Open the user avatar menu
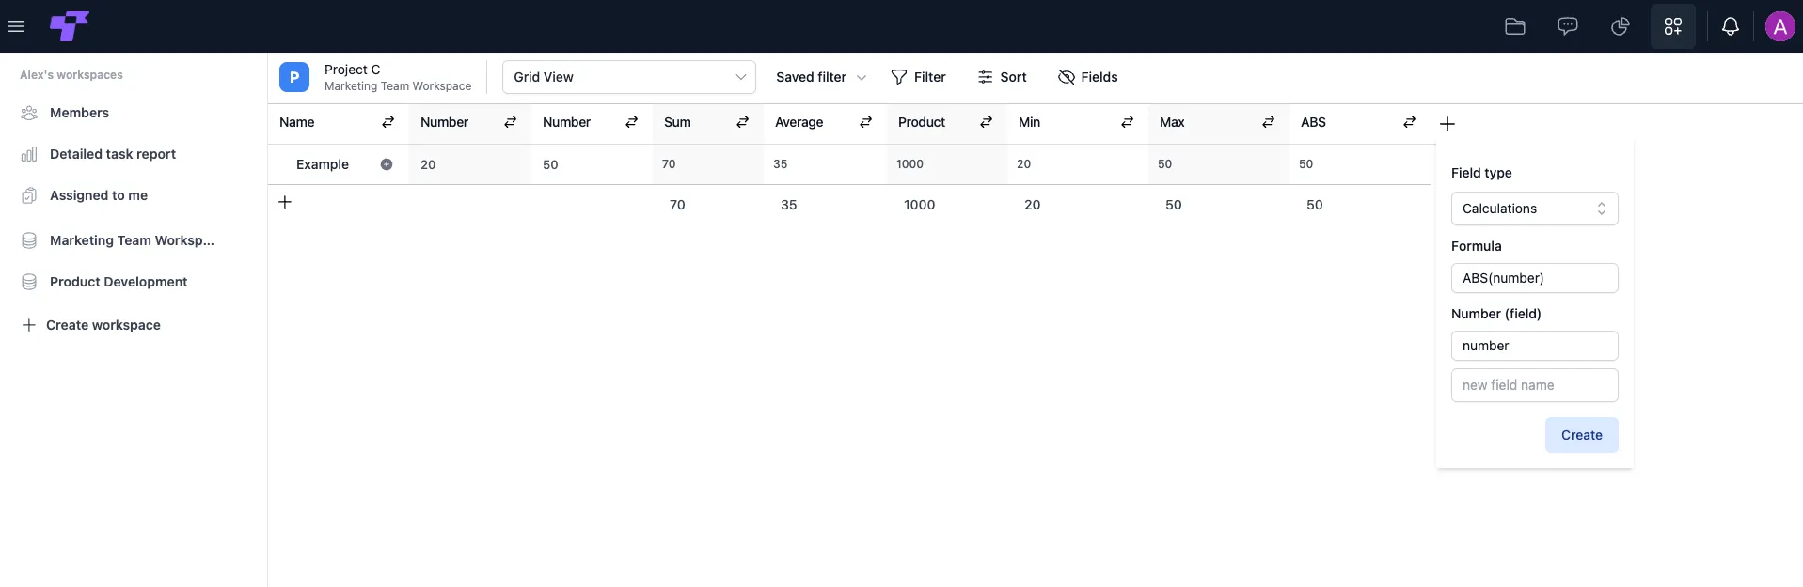 [1780, 26]
